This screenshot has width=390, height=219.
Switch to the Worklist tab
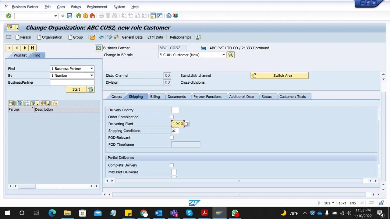coord(20,55)
